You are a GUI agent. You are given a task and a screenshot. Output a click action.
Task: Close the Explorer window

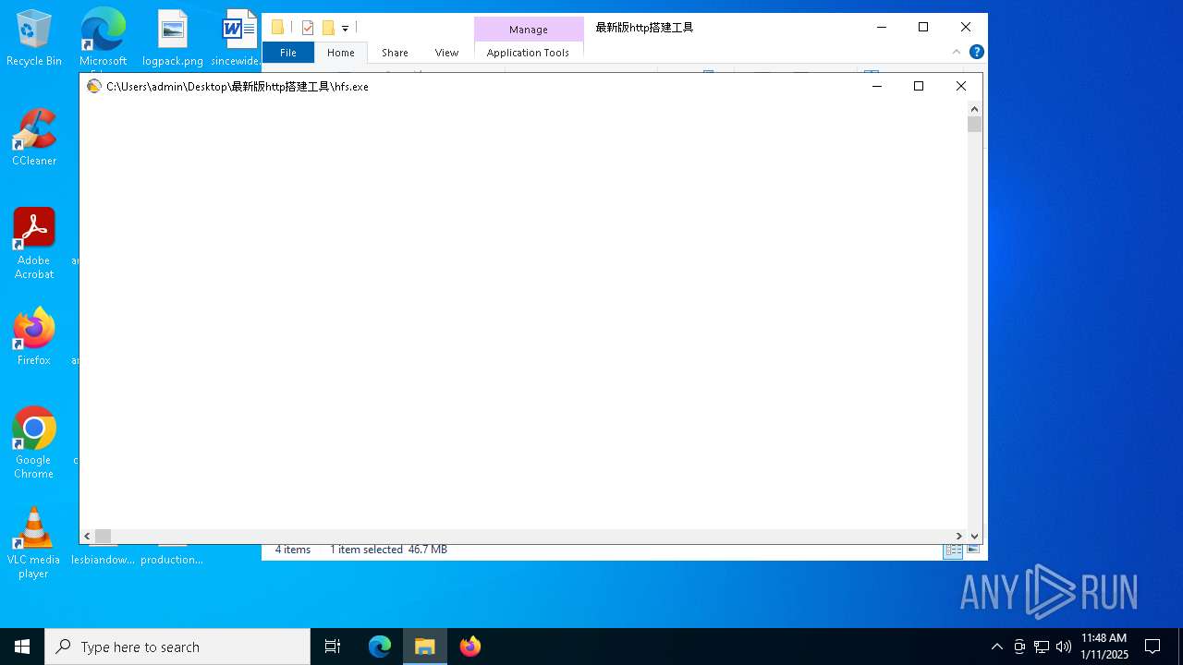pos(966,27)
